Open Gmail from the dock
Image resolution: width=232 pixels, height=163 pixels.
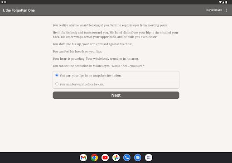pos(83,158)
